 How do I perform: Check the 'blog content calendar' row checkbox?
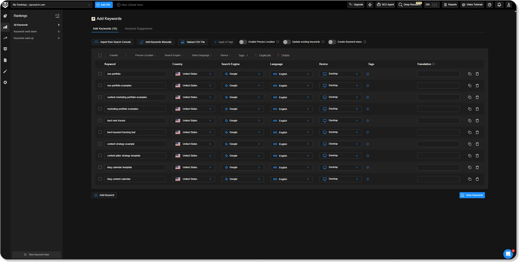click(100, 179)
